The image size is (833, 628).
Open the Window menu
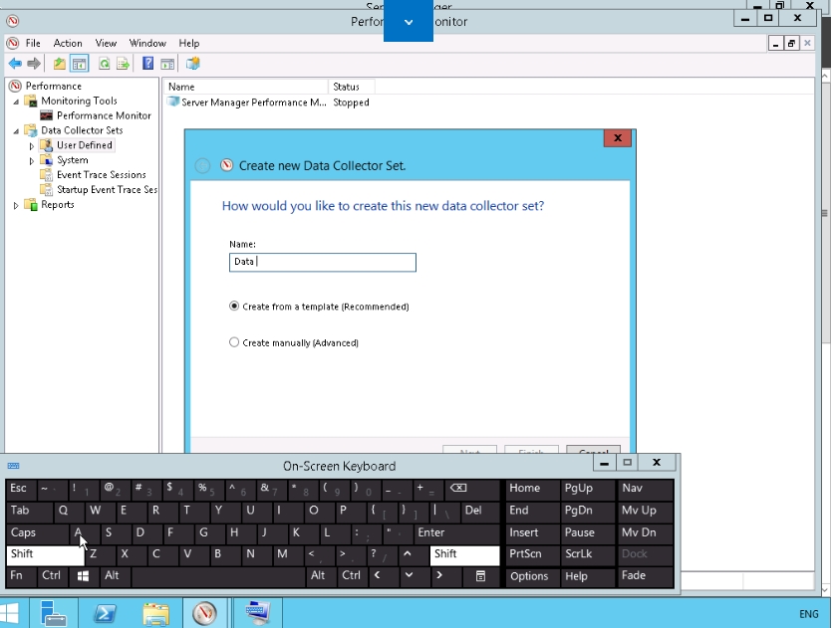coord(147,44)
